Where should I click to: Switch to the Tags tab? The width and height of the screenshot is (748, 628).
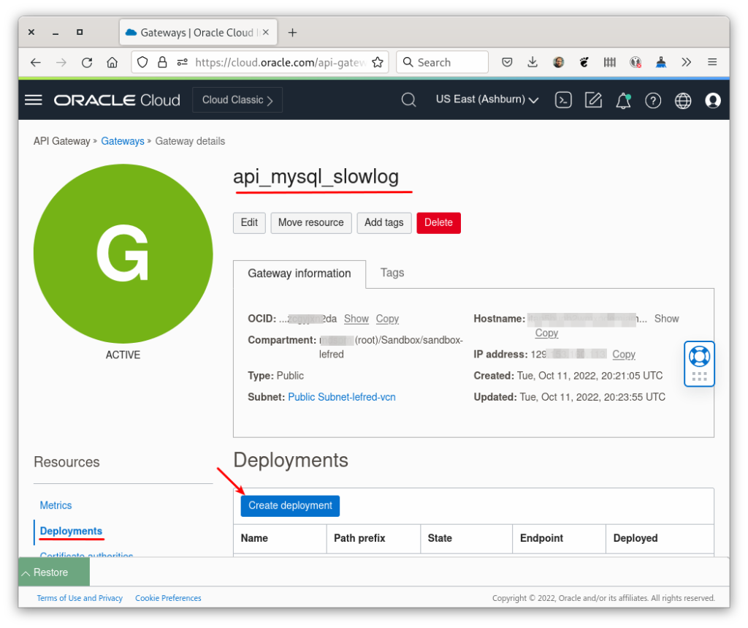(x=392, y=273)
